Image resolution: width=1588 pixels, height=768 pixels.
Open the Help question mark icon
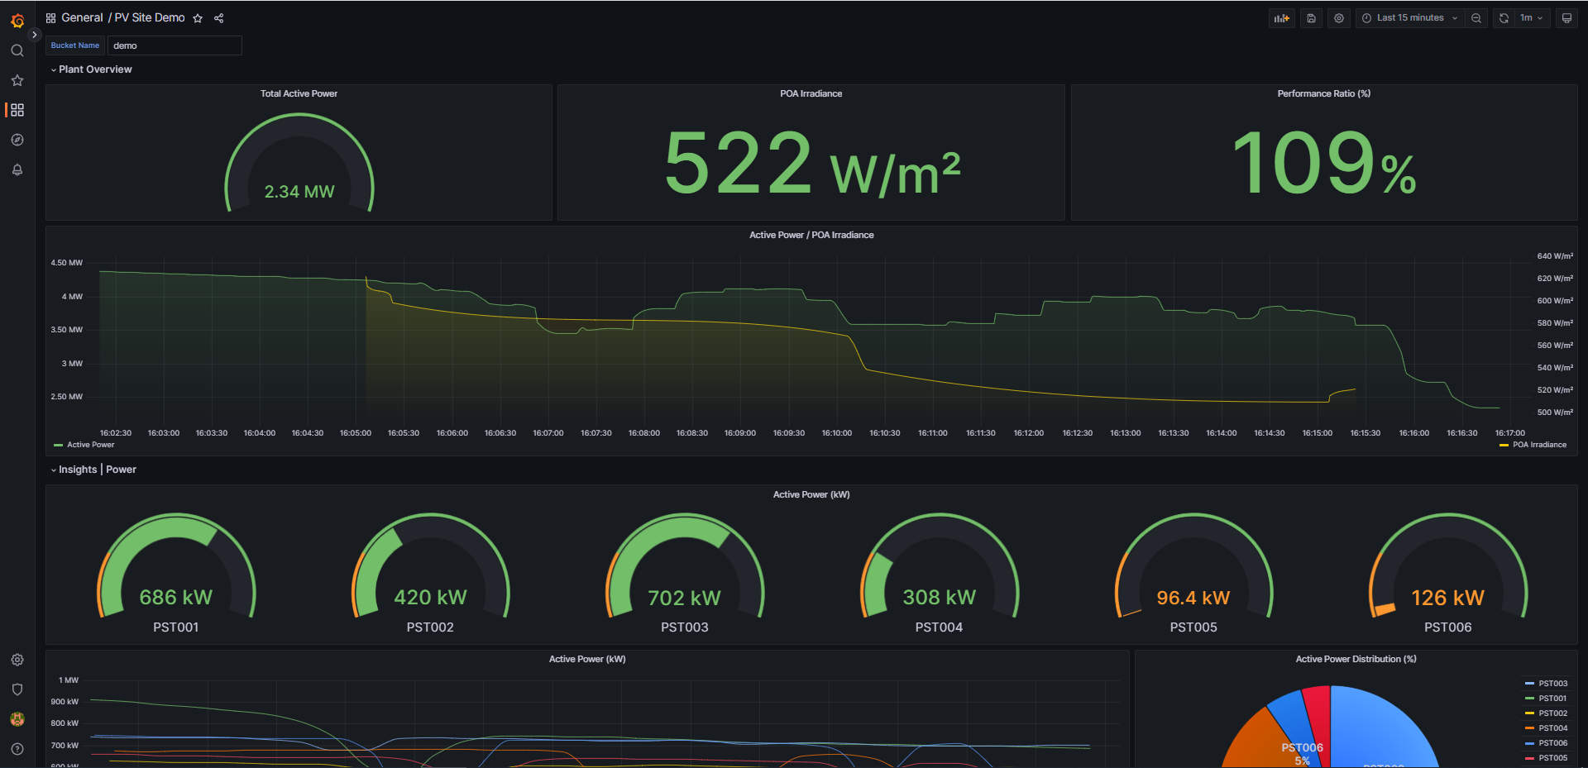coord(17,749)
